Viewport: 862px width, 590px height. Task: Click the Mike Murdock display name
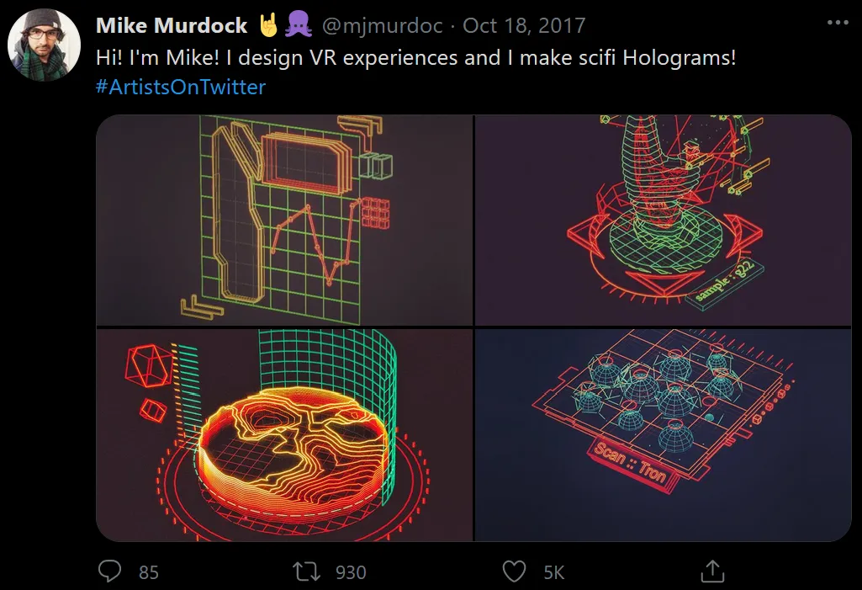[172, 25]
